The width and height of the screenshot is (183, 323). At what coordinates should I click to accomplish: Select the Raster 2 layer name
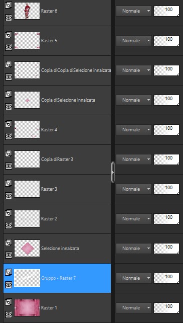point(49,218)
